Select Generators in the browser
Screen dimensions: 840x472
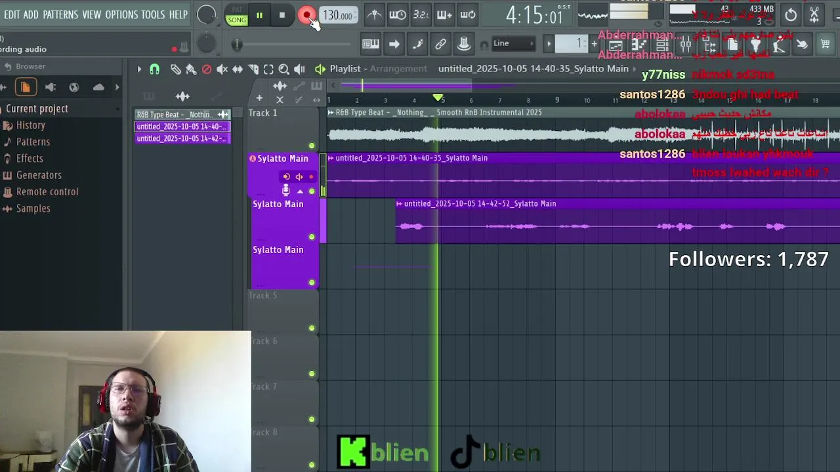pos(39,175)
